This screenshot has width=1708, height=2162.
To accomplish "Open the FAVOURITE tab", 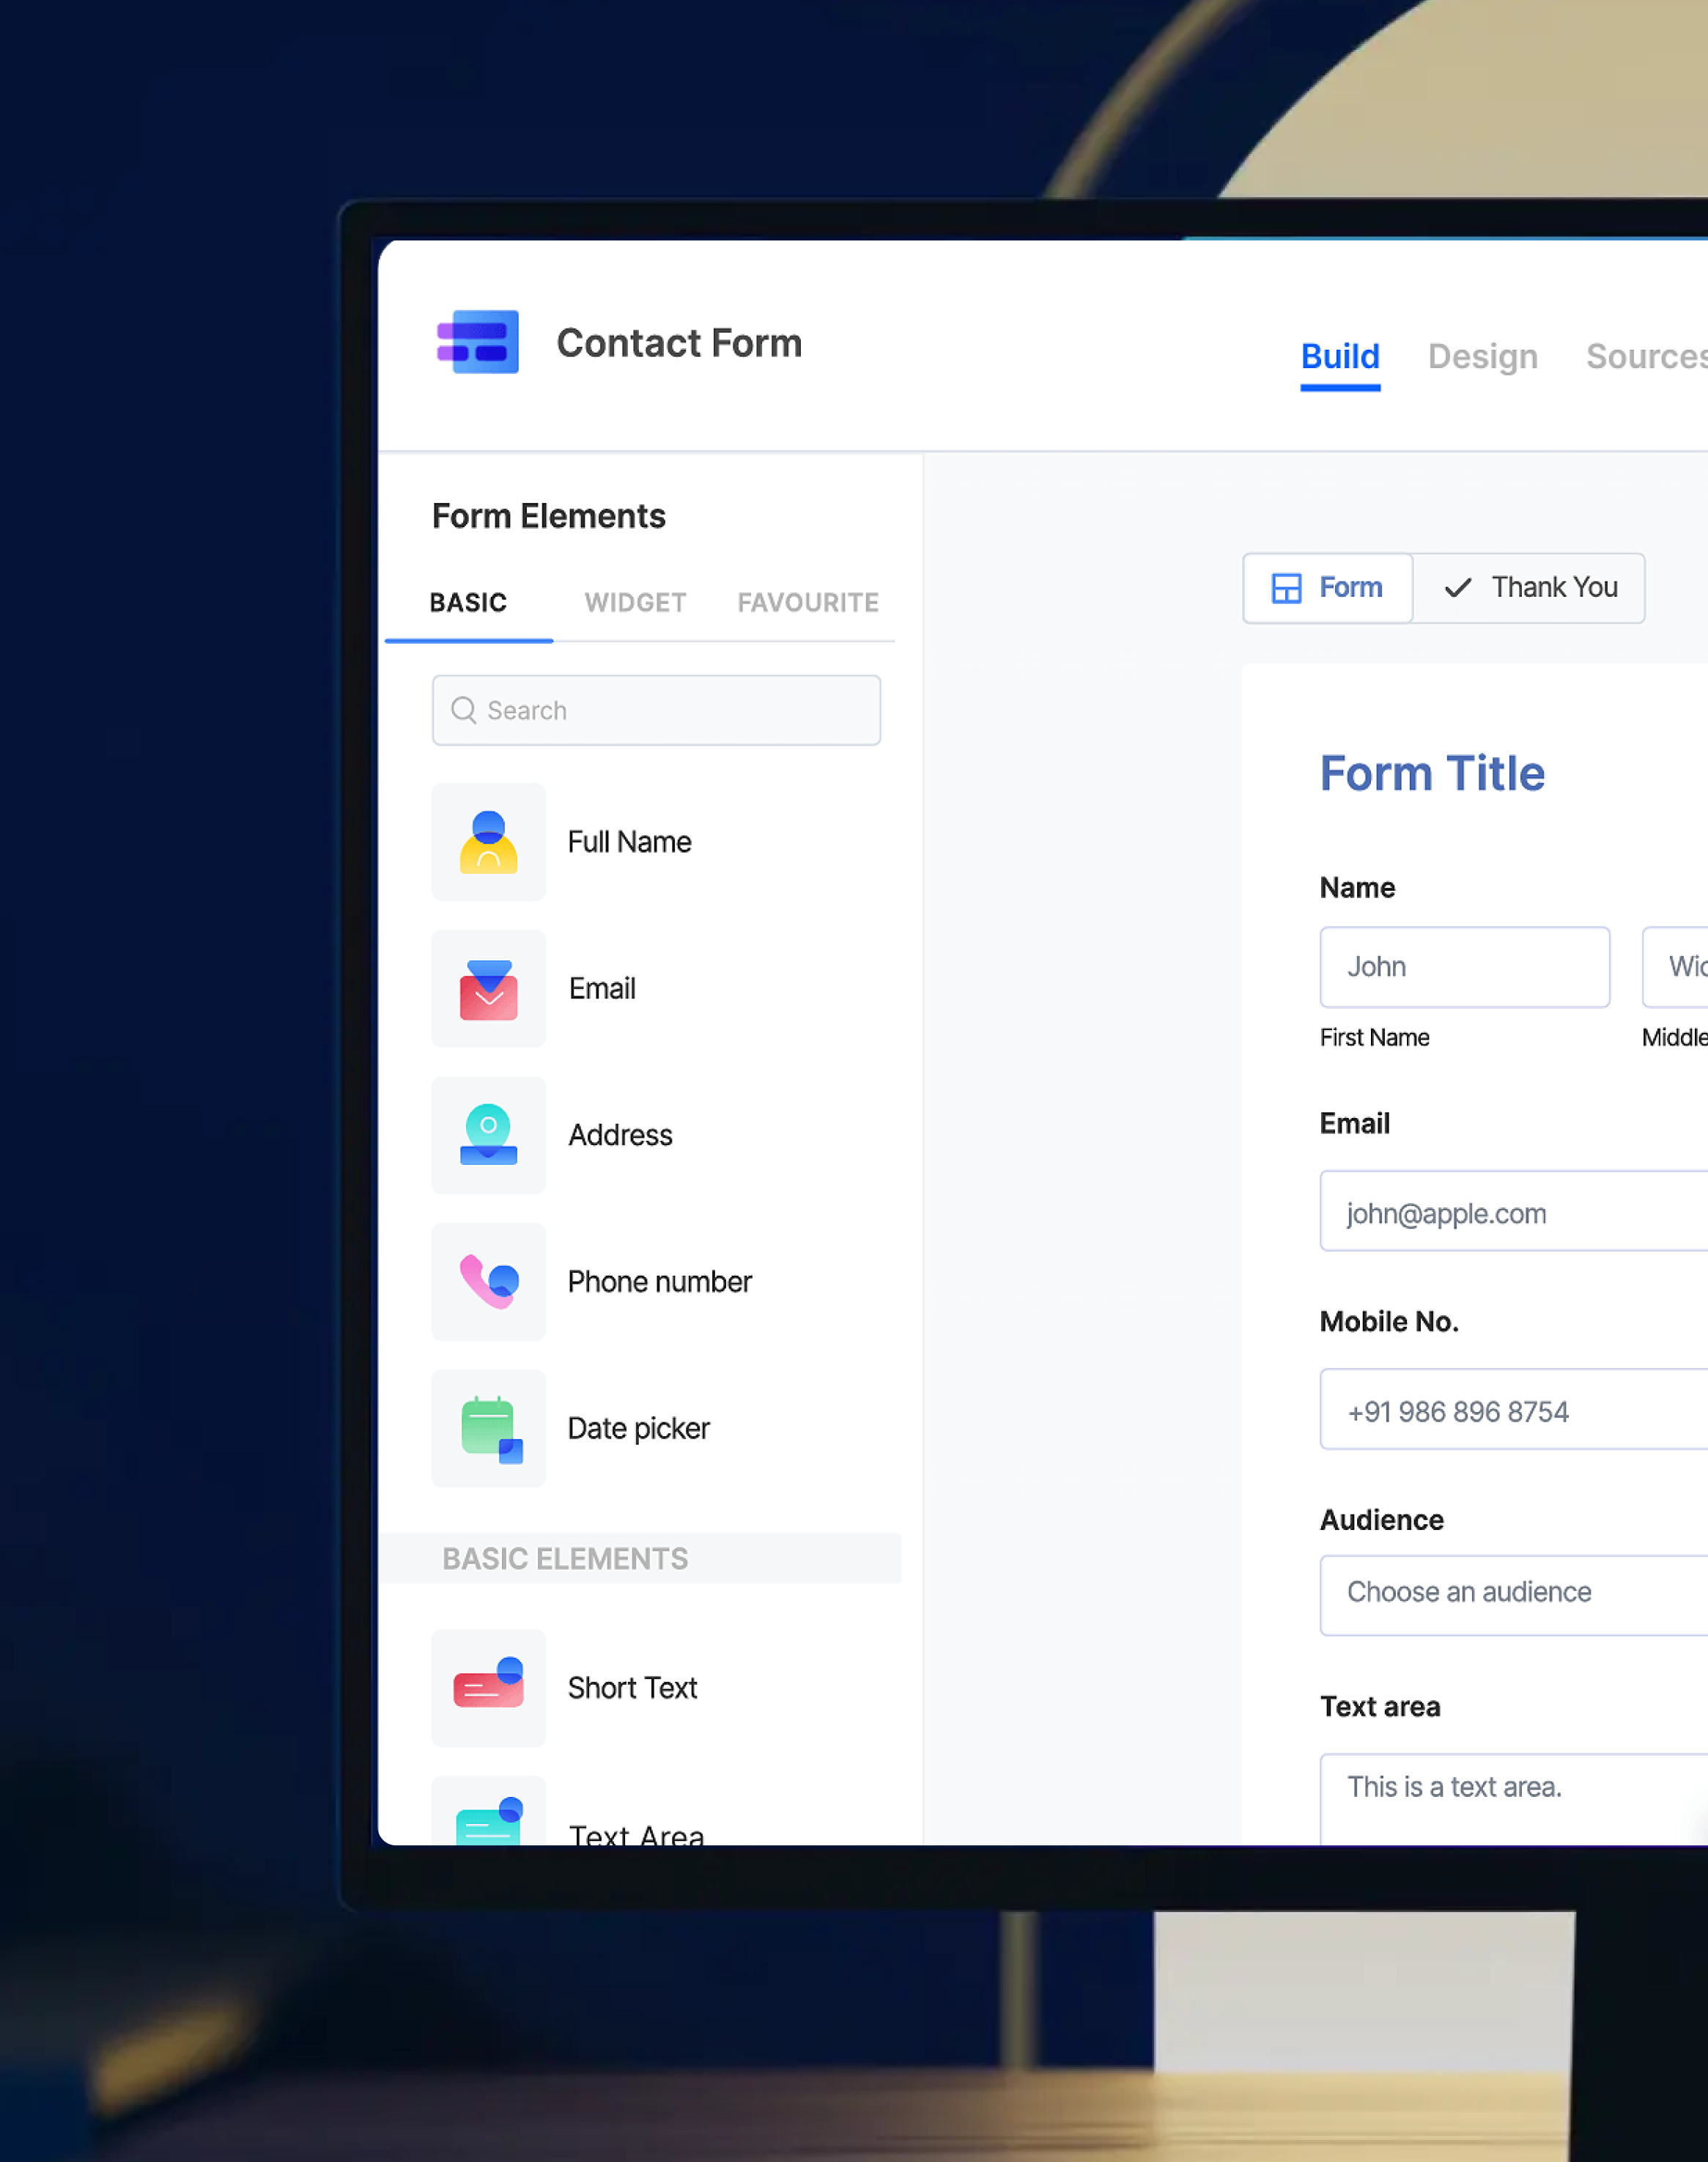I will (808, 603).
